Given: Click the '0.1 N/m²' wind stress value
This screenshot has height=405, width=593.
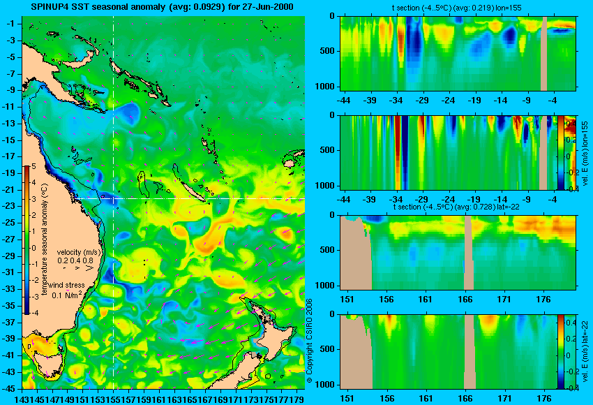Looking at the screenshot, I should tap(67, 295).
